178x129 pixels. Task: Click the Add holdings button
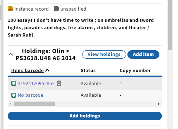(x=85, y=116)
